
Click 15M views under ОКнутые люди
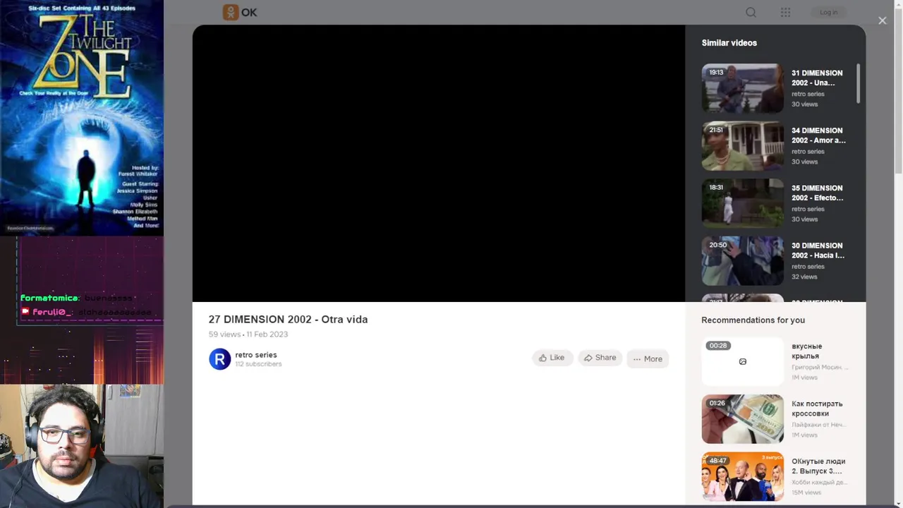[806, 492]
